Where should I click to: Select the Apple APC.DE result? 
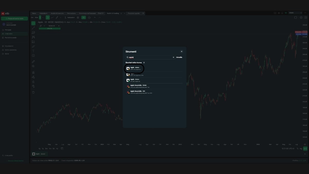click(154, 80)
